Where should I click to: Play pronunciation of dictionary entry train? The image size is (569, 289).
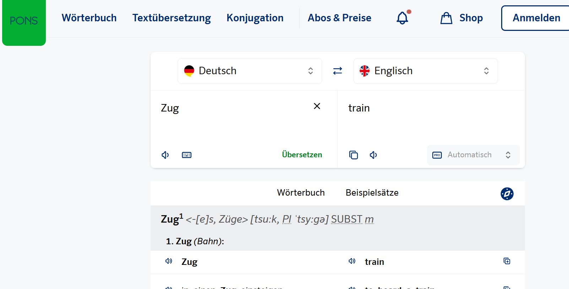pos(352,261)
